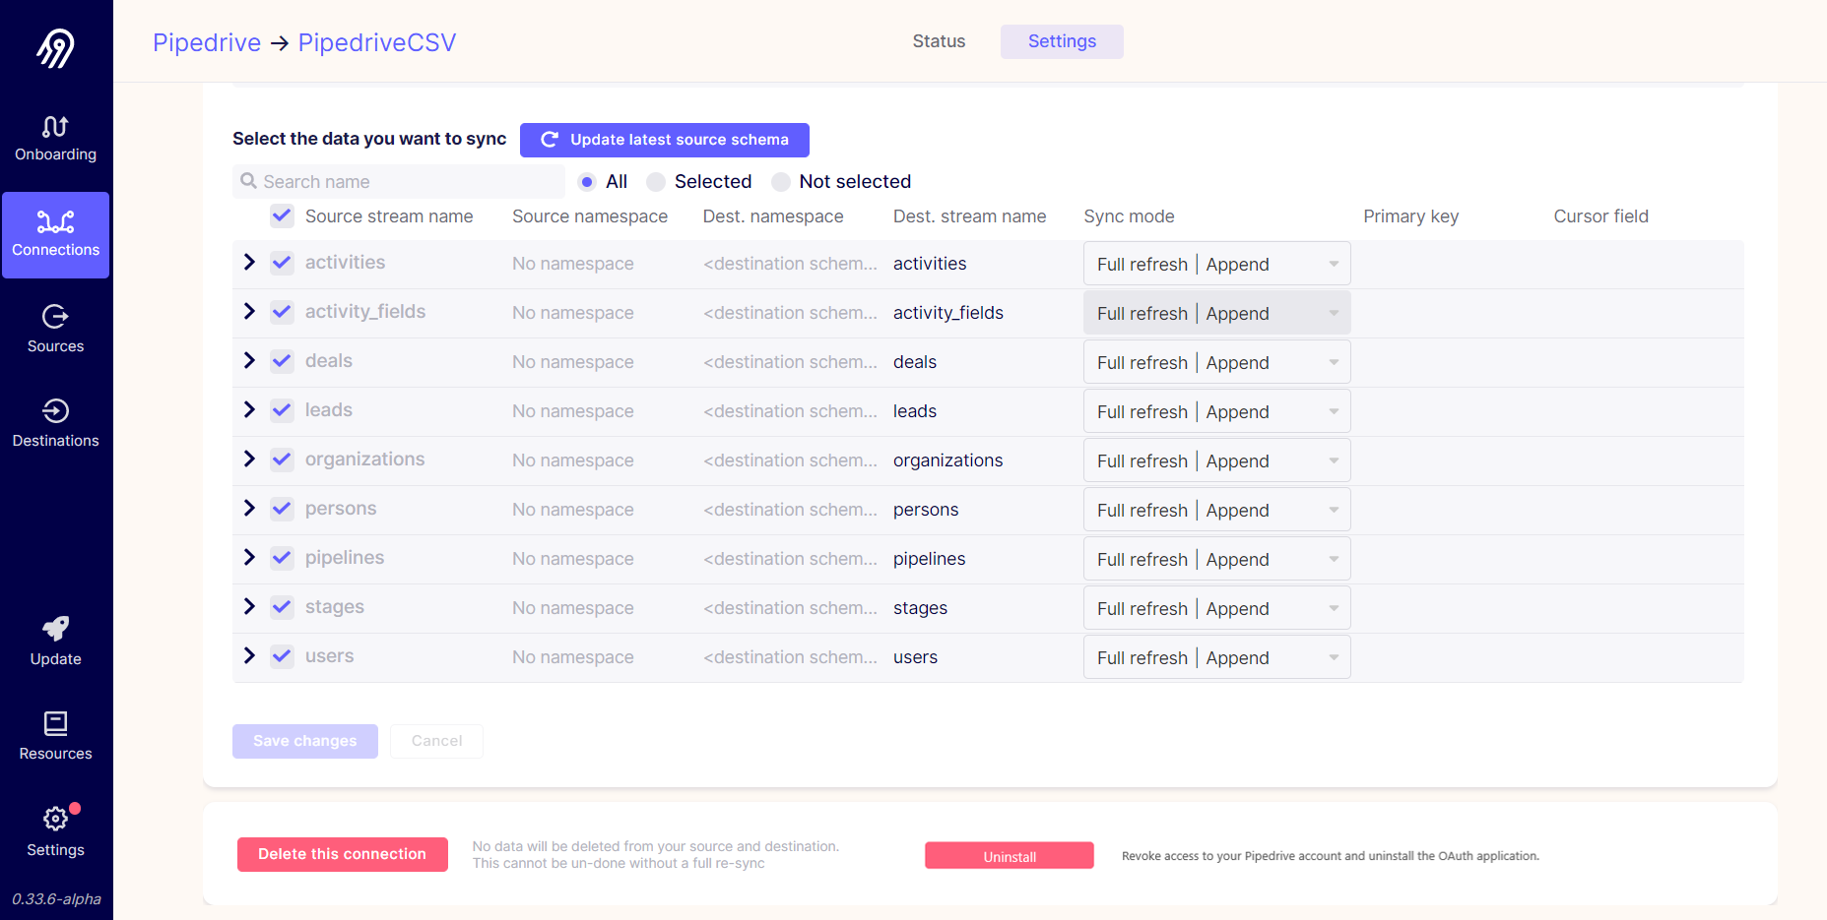Click the Dest. namespace column header

[x=773, y=216]
